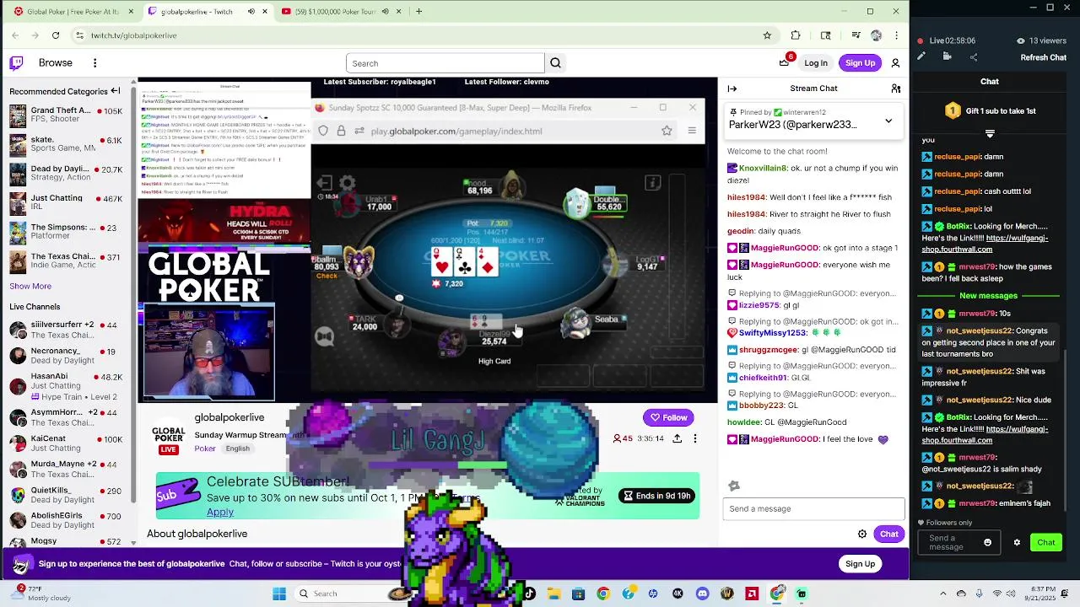Viewport: 1080px width, 607px height.
Task: Open Discord from the taskbar
Action: click(x=702, y=594)
